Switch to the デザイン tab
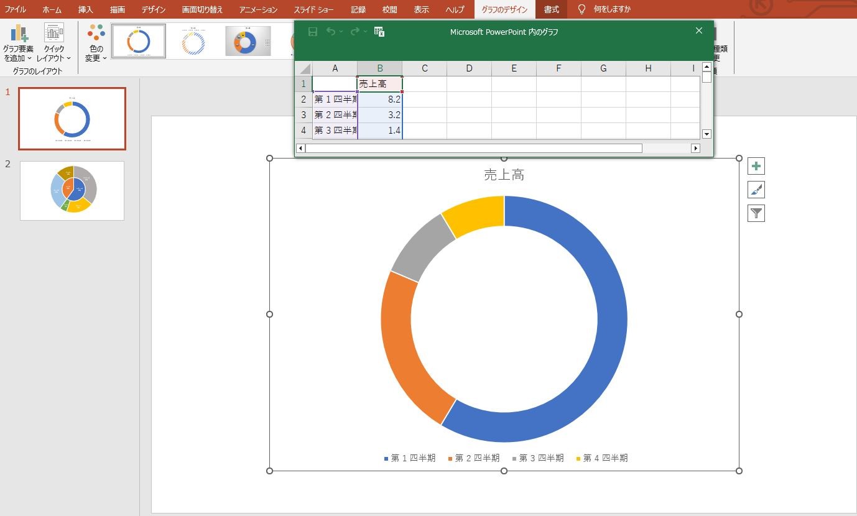The height and width of the screenshot is (516, 857). (x=154, y=9)
